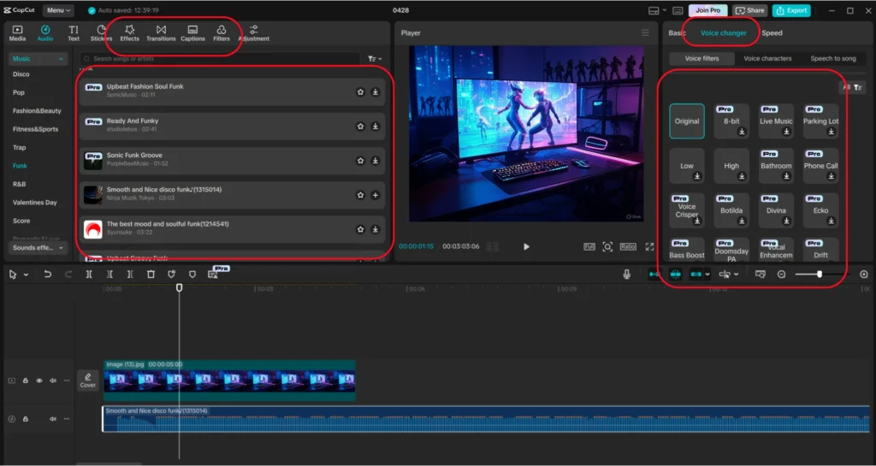Viewport: 876px width, 466px height.
Task: Zoom out the timeline
Action: pyautogui.click(x=782, y=274)
